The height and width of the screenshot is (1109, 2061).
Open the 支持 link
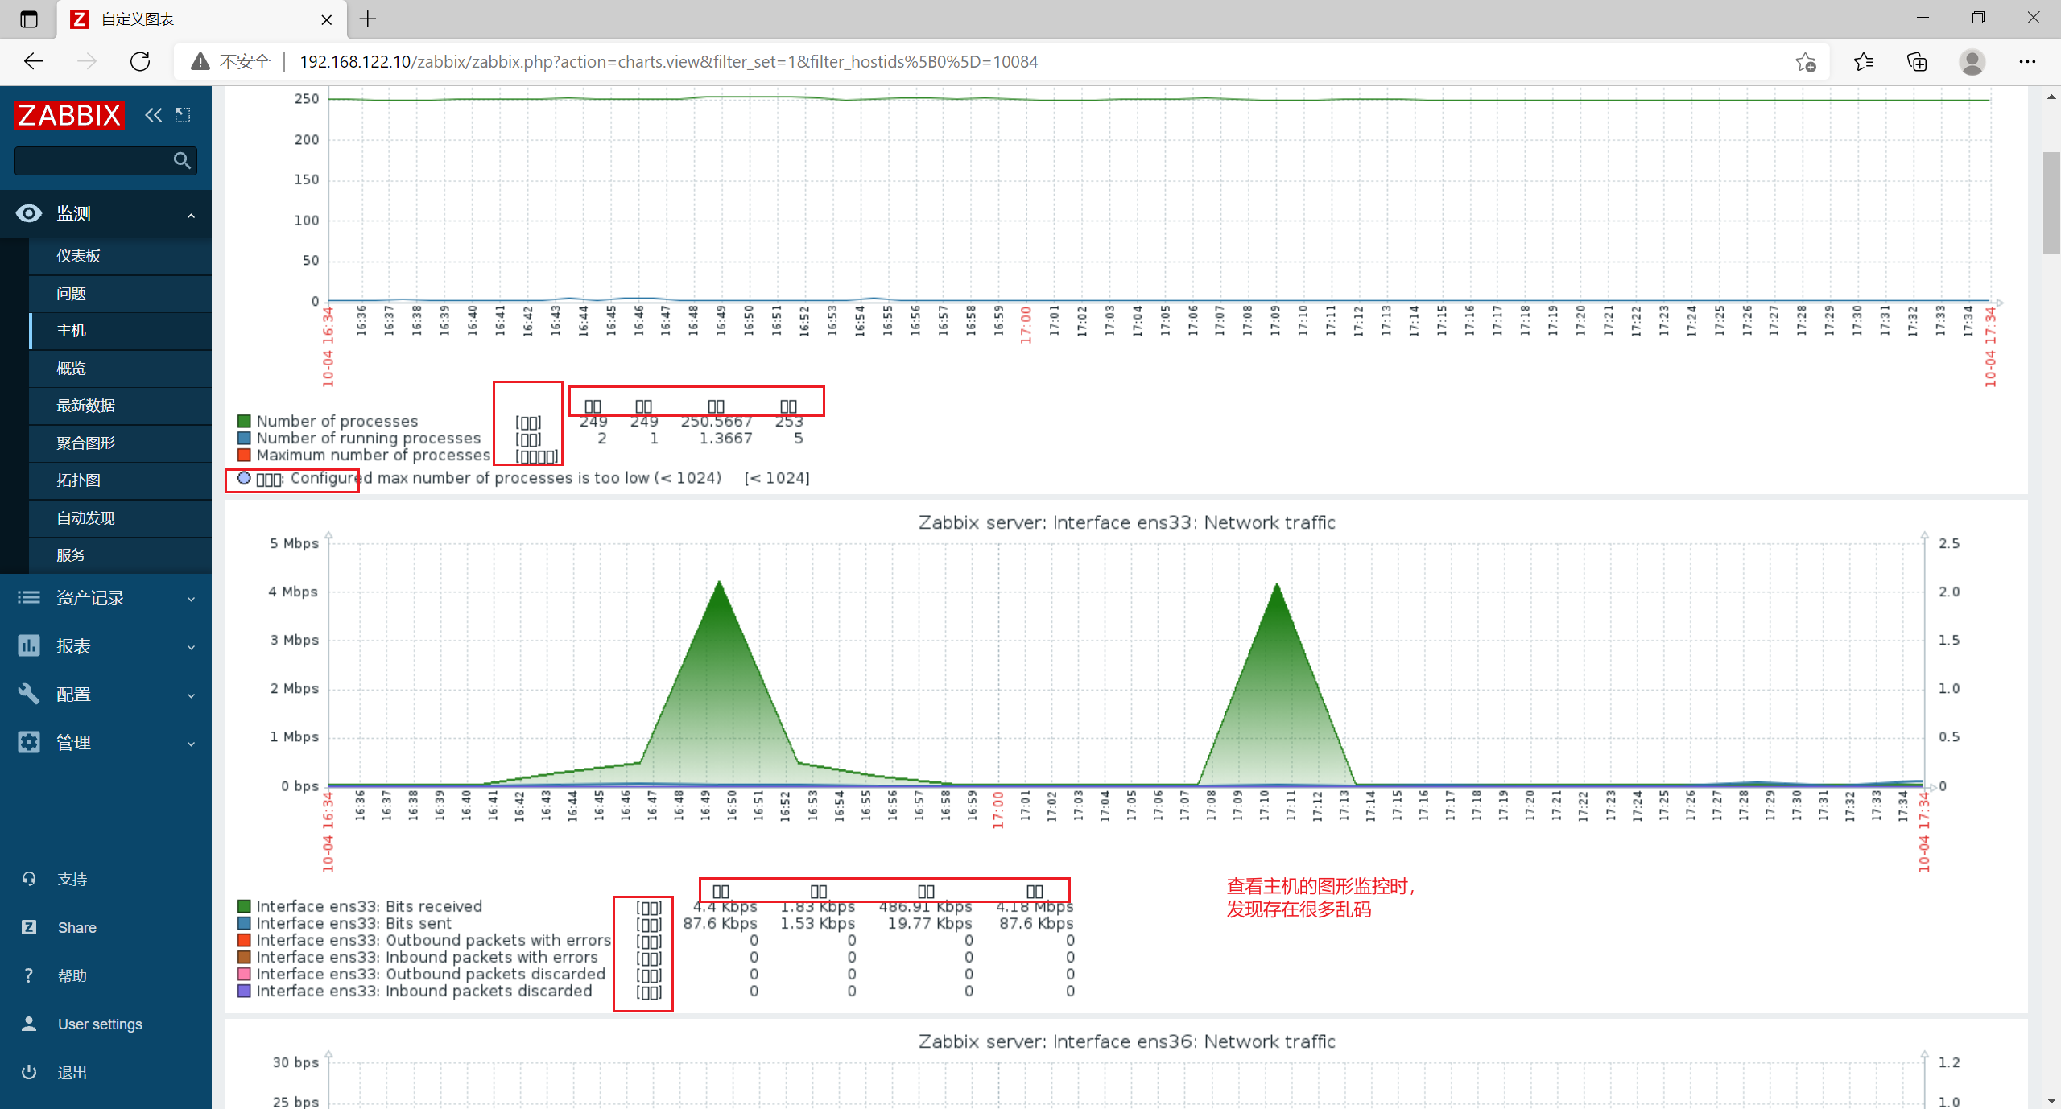pyautogui.click(x=72, y=880)
